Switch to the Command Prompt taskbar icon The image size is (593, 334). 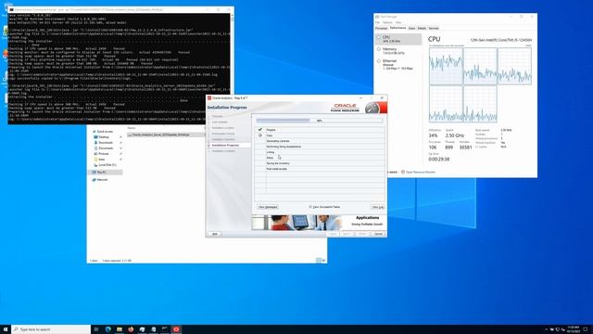(165, 329)
